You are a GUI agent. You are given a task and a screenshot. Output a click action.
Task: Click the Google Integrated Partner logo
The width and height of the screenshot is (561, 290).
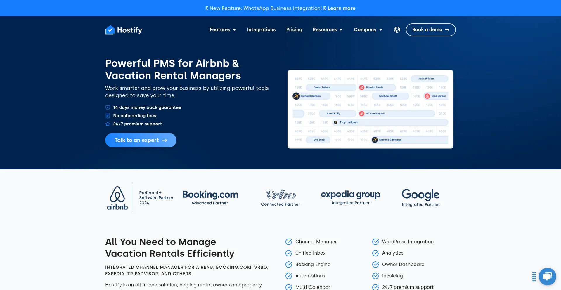(420, 197)
